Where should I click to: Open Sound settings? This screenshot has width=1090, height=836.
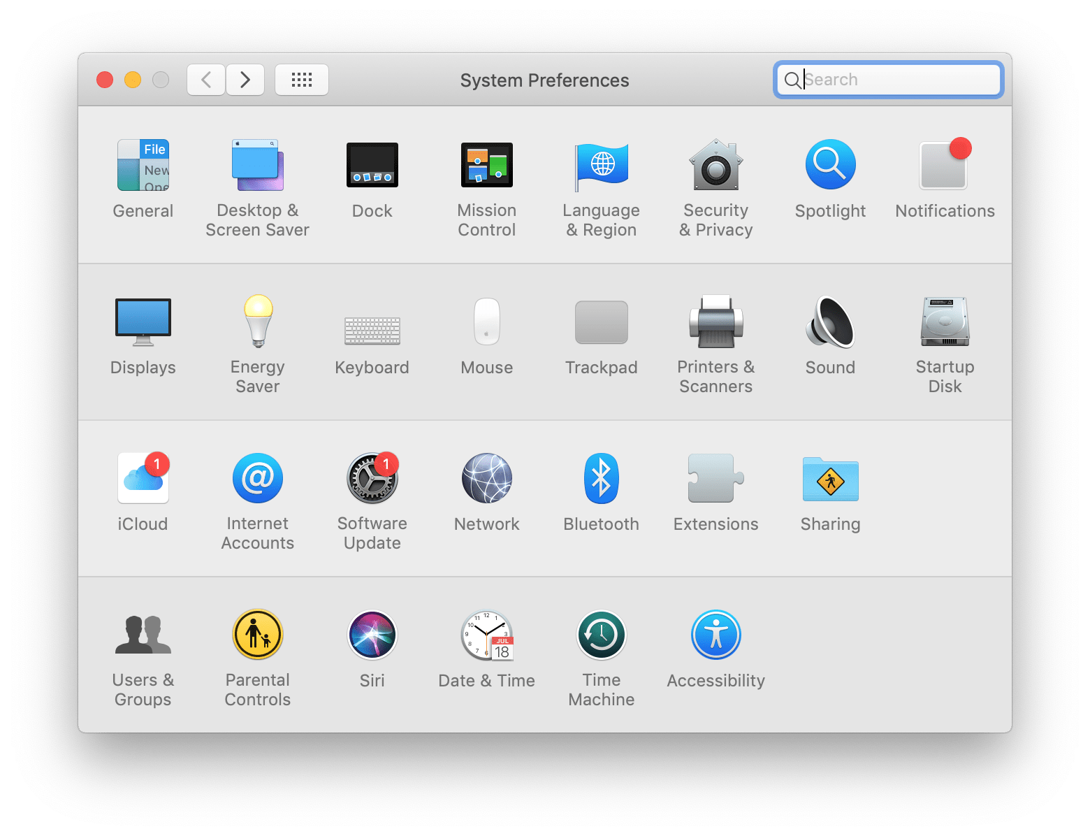coord(830,322)
